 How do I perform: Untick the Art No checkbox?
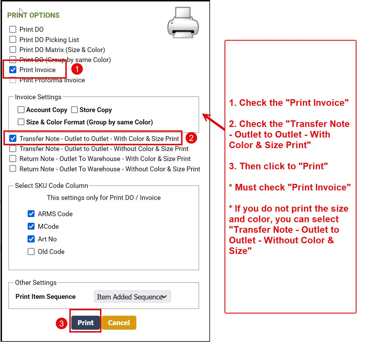[31, 239]
